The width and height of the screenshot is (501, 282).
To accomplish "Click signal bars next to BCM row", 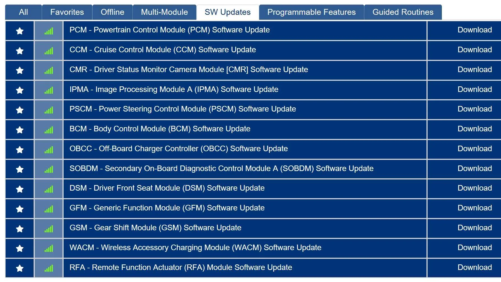I will (49, 130).
